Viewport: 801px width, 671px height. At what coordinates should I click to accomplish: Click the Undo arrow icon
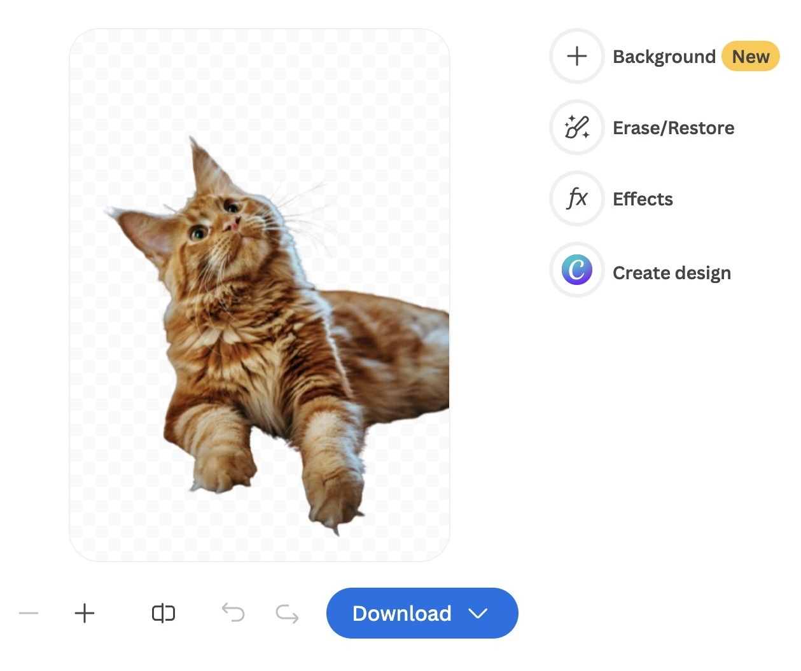click(x=233, y=613)
